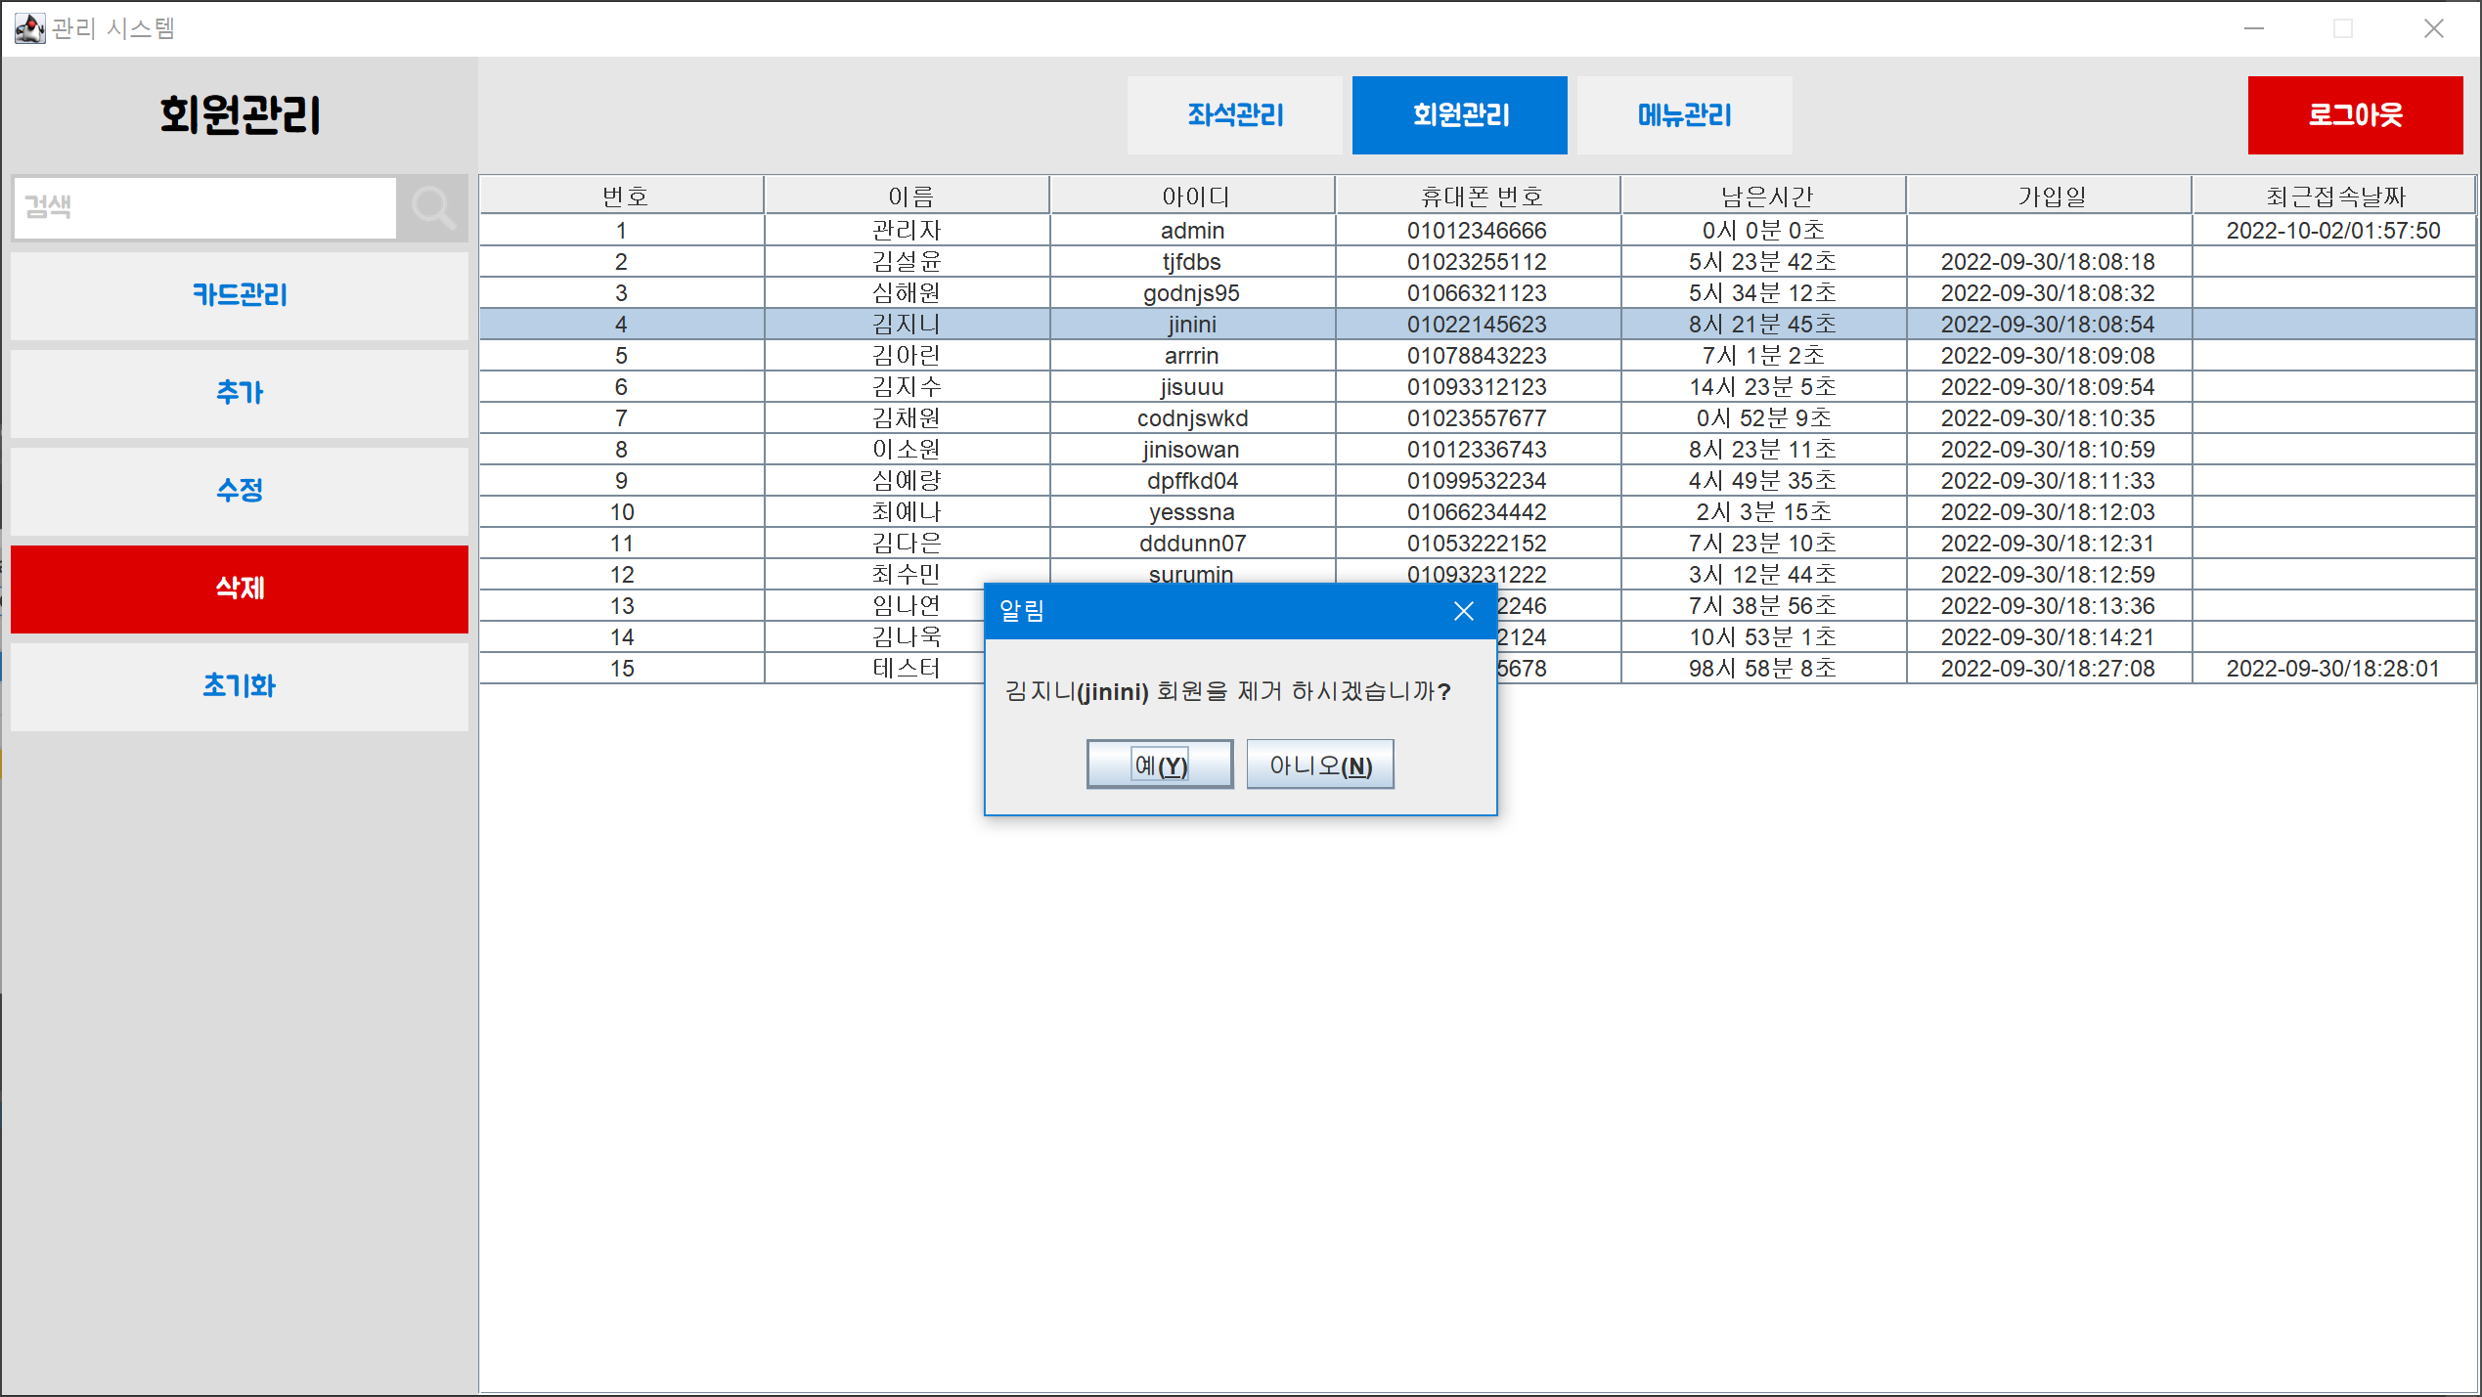Click the 수정 button to edit member
2482x1397 pixels.
[x=240, y=491]
